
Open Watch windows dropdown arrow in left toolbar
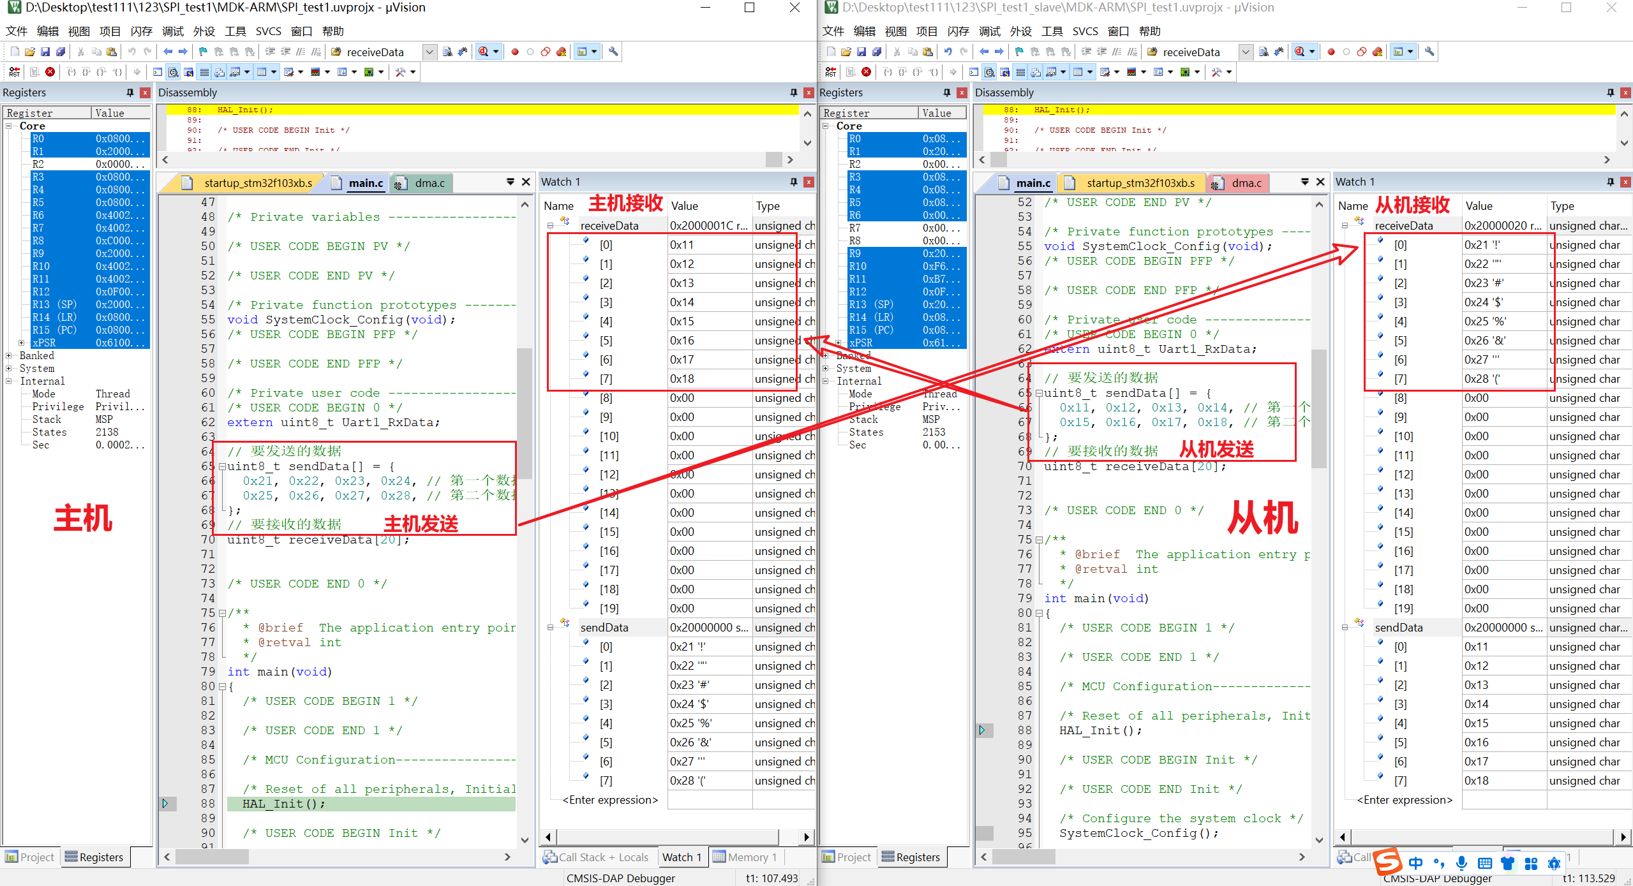pos(247,72)
